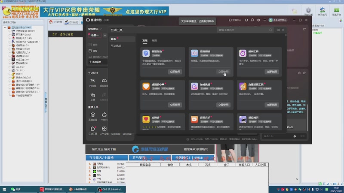344x193 pixels.
Task: Click the search magnifier in the tool search box
Action: click(270, 30)
